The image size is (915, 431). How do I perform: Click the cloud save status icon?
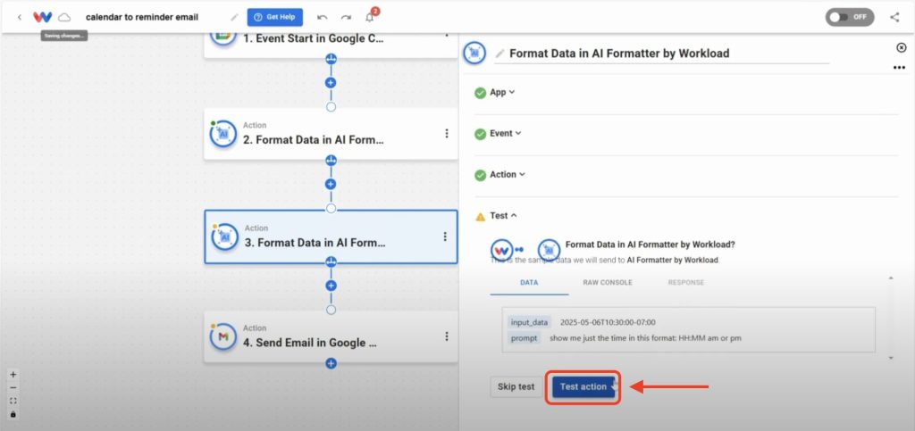coord(64,17)
